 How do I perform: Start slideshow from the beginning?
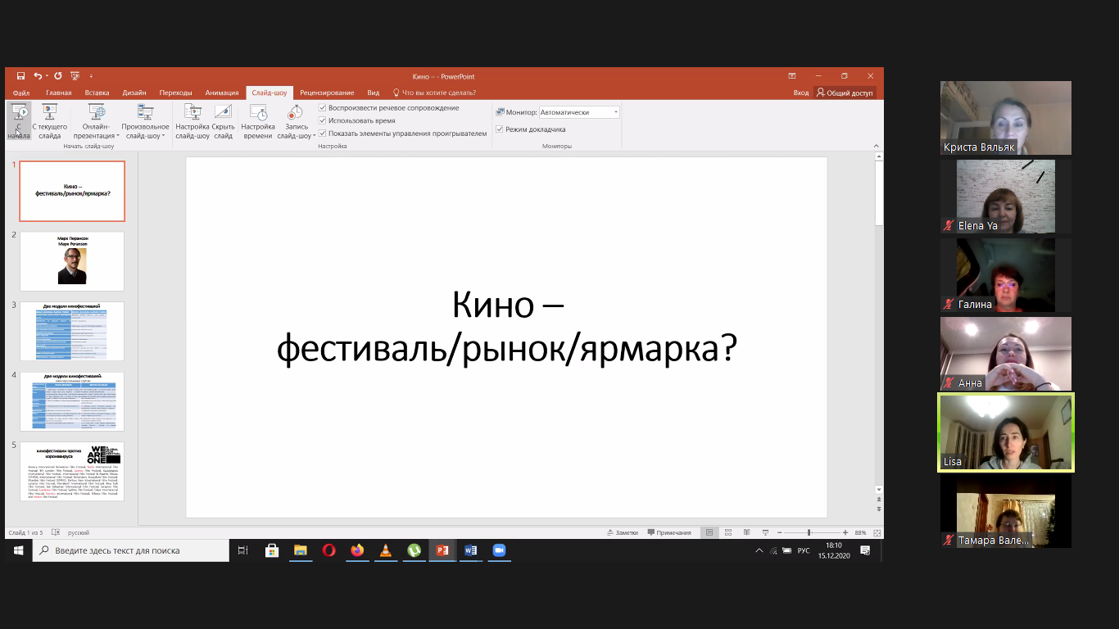click(x=19, y=121)
